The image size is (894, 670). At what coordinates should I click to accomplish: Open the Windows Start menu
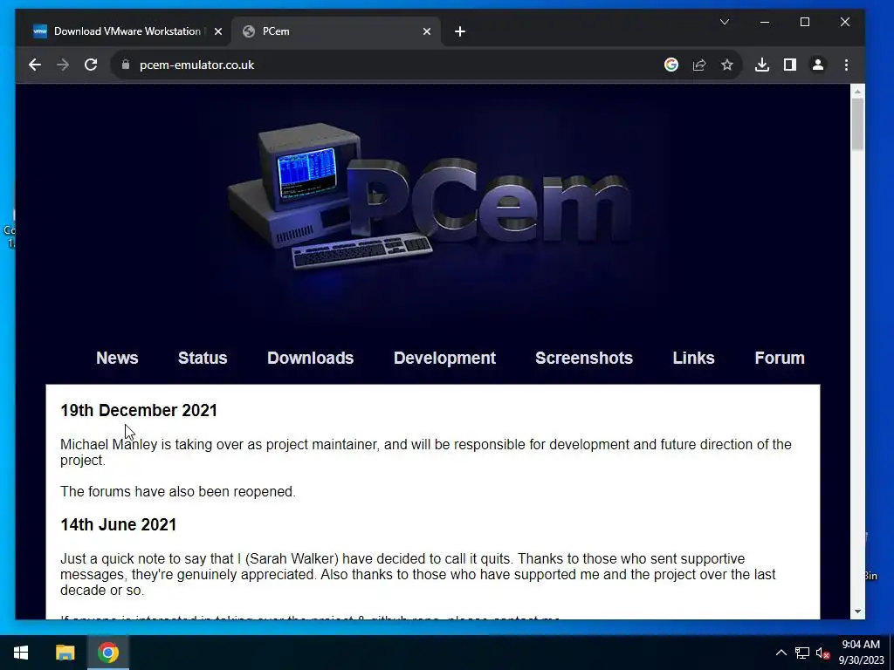tap(21, 653)
